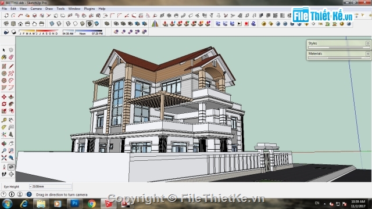Screen dimensions: 372x209
Task: Activate the Walk footprints tool
Action: (4, 174)
